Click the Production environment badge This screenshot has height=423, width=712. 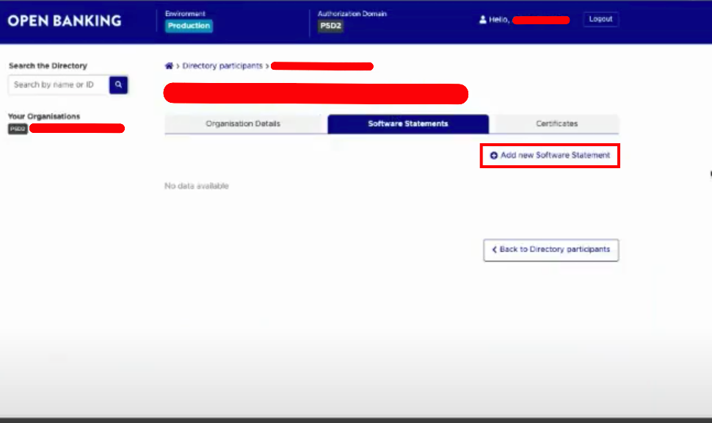pos(189,26)
